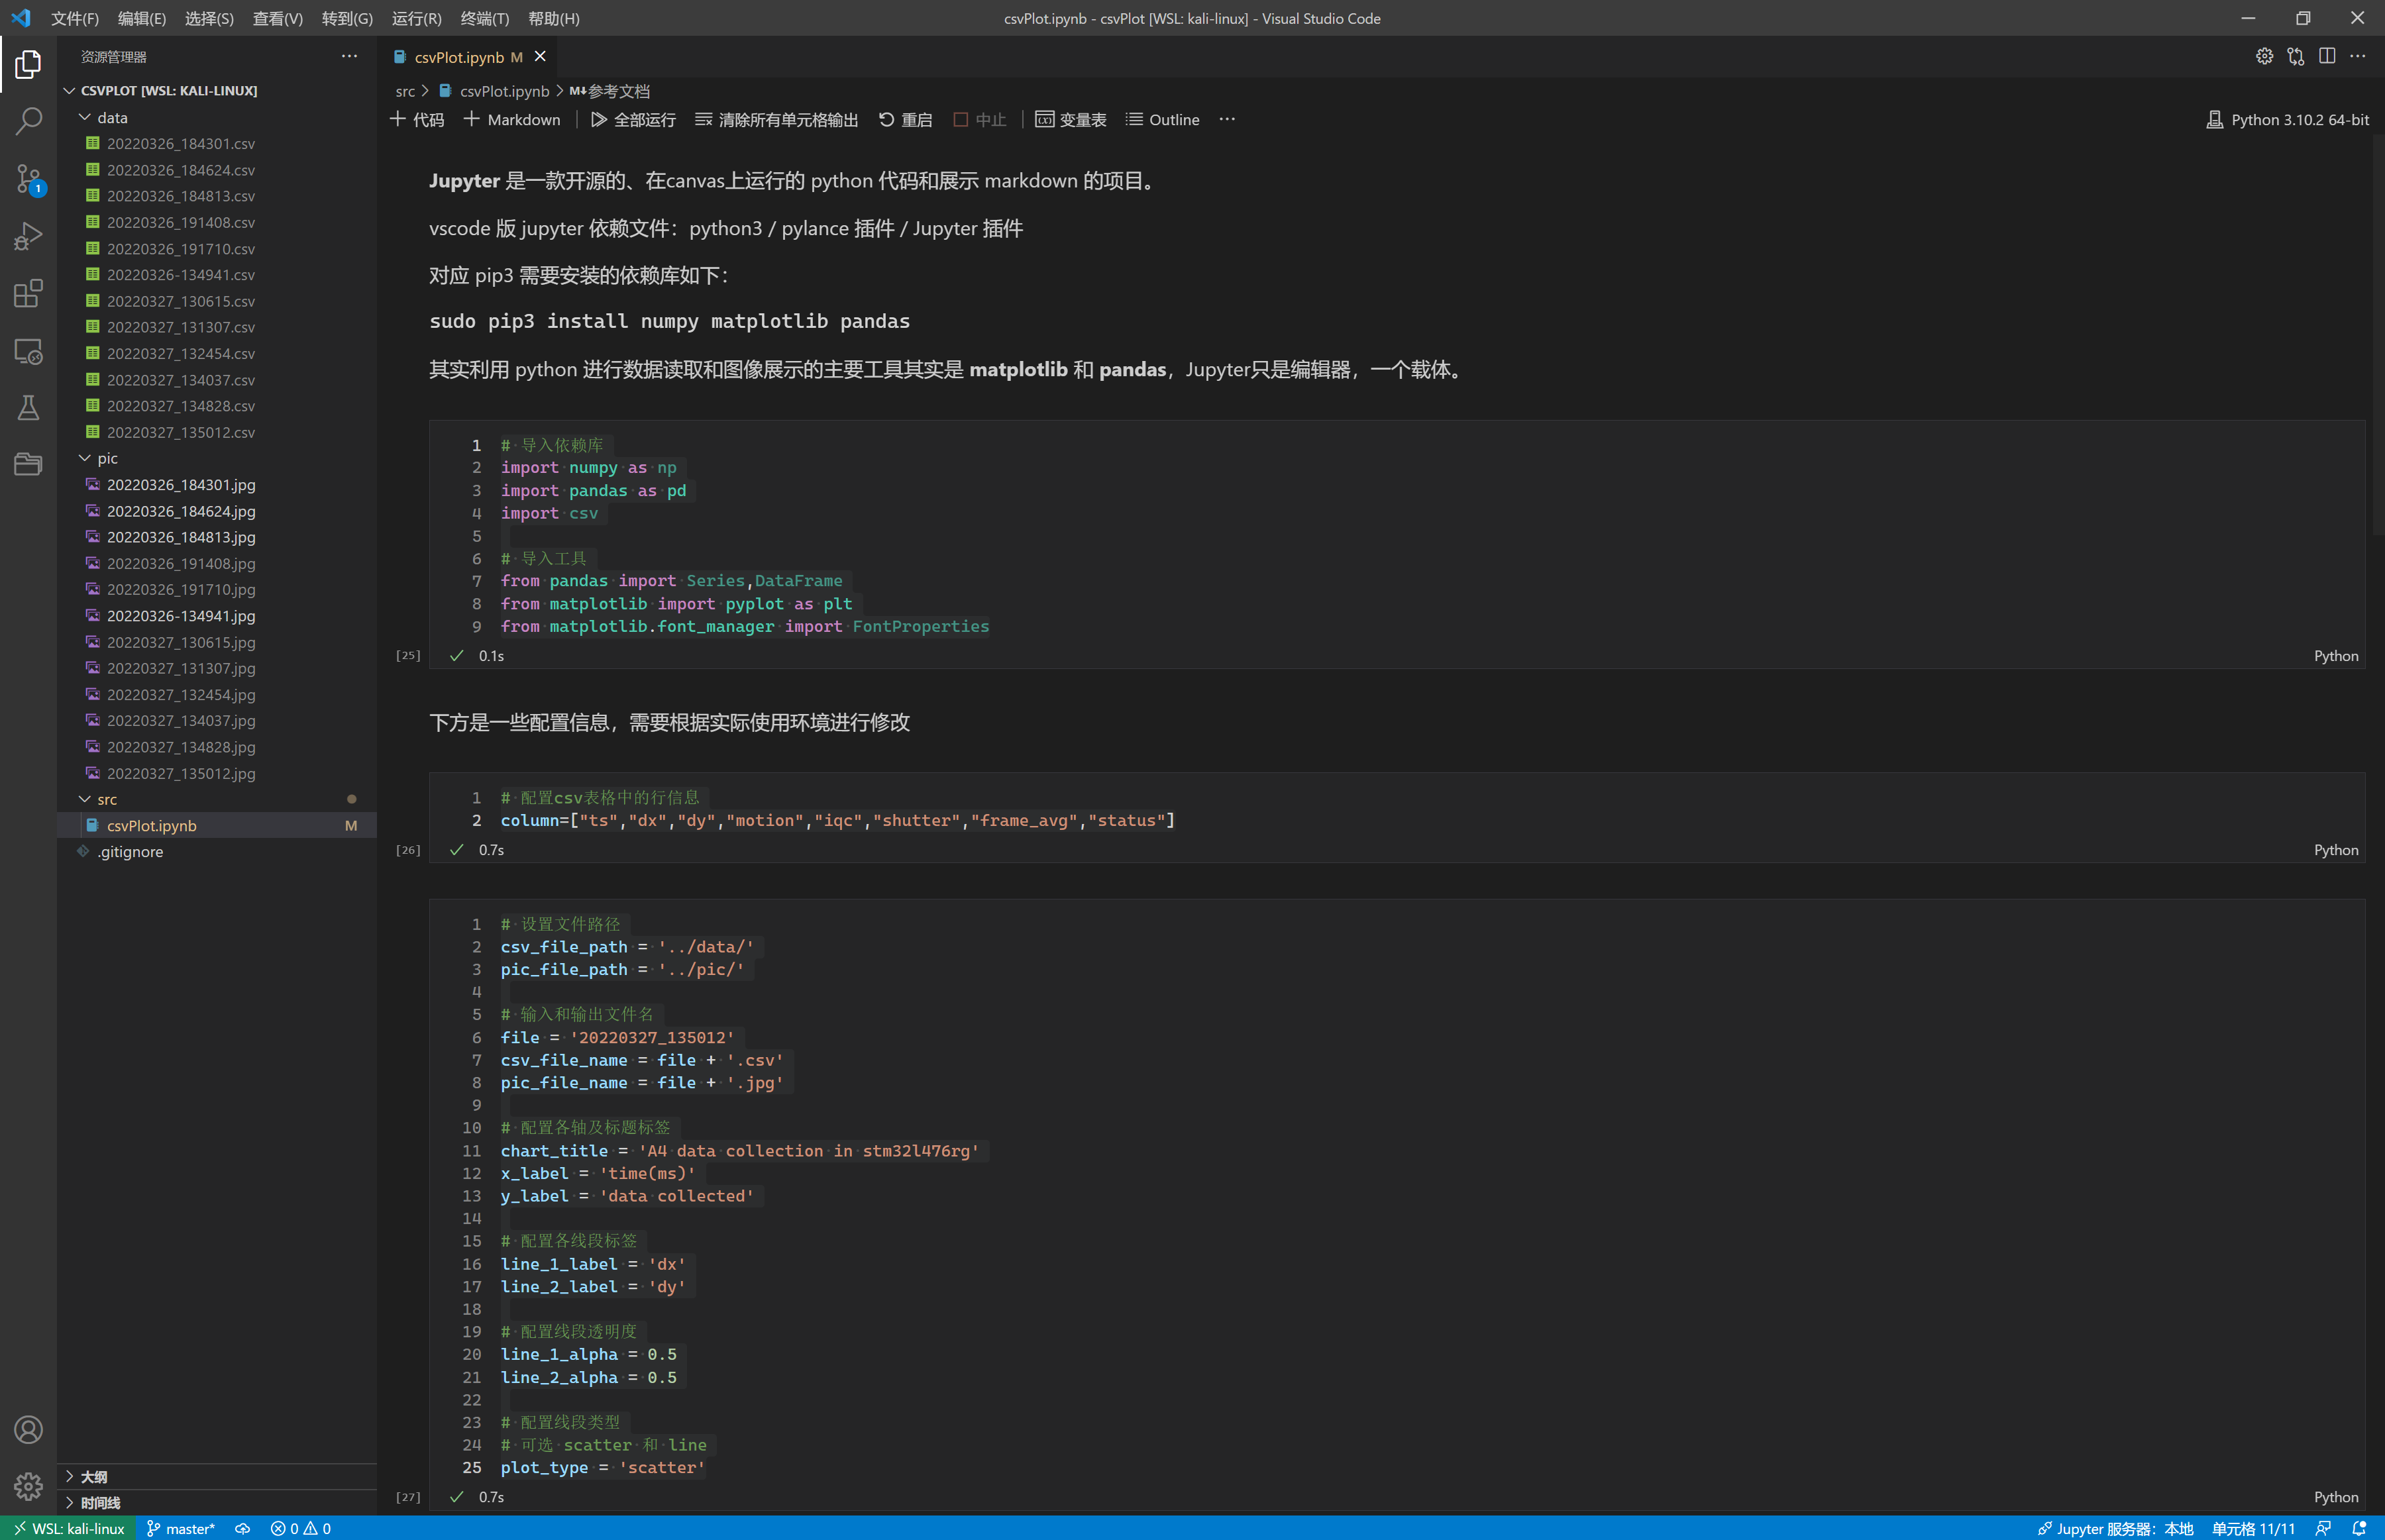Viewport: 2385px width, 1540px height.
Task: Open Source Control view with badge
Action: coord(28,180)
